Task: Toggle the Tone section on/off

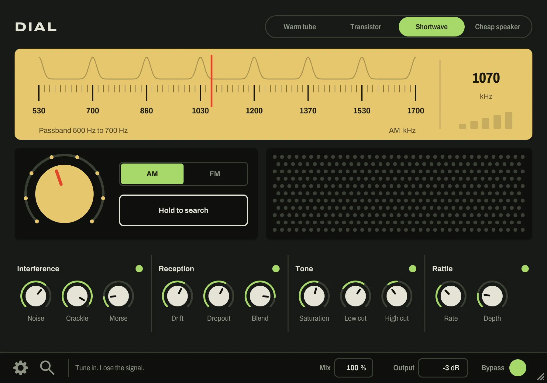Action: [x=413, y=269]
